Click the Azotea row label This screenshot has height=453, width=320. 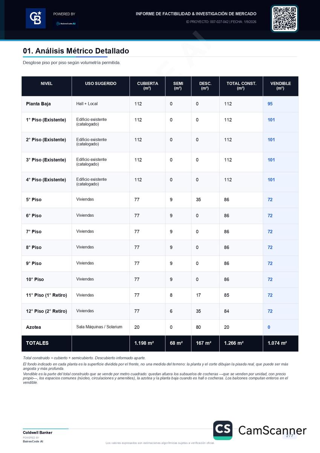click(x=34, y=327)
